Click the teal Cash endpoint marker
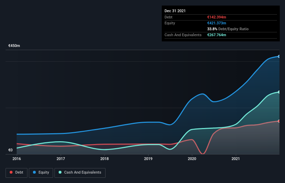 [x=279, y=92]
